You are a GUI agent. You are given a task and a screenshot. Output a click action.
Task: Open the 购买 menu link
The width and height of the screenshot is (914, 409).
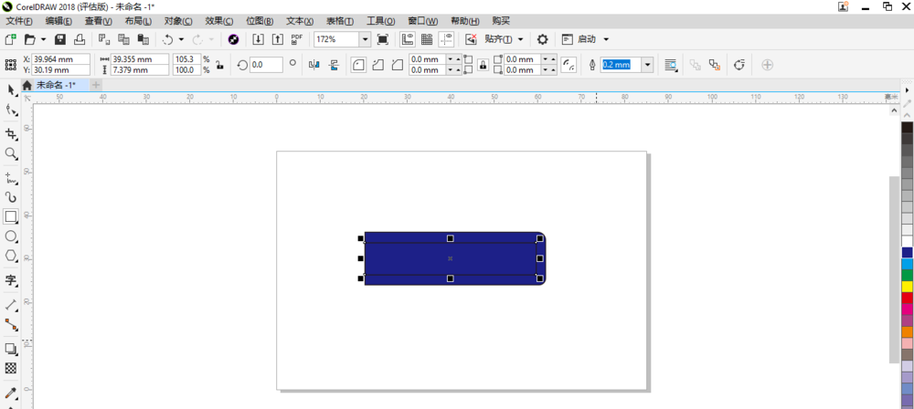501,21
